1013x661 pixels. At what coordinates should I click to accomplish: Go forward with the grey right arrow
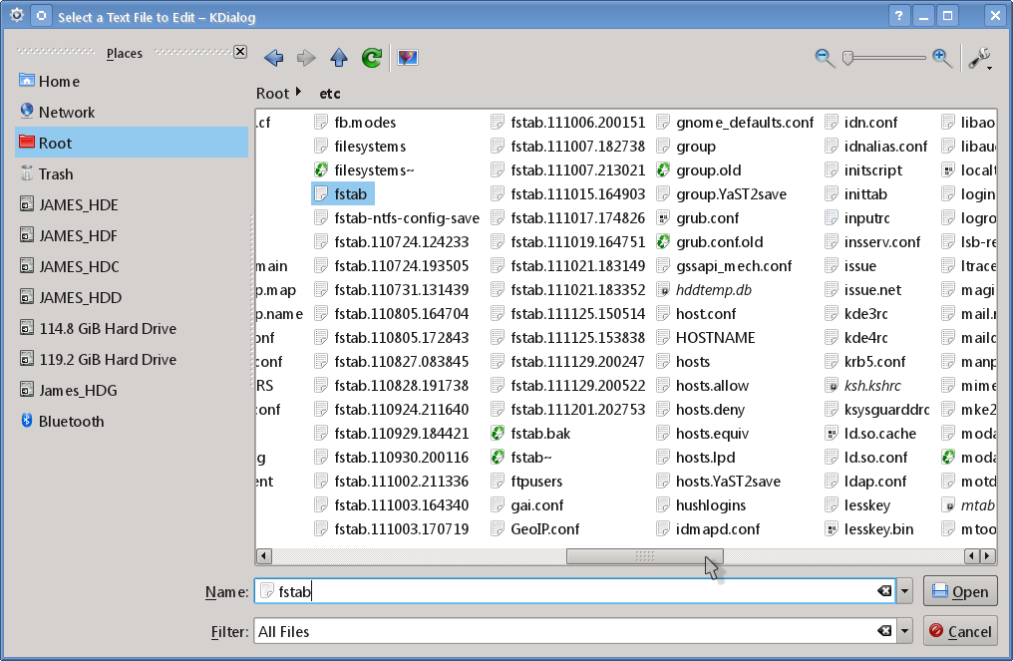(306, 58)
